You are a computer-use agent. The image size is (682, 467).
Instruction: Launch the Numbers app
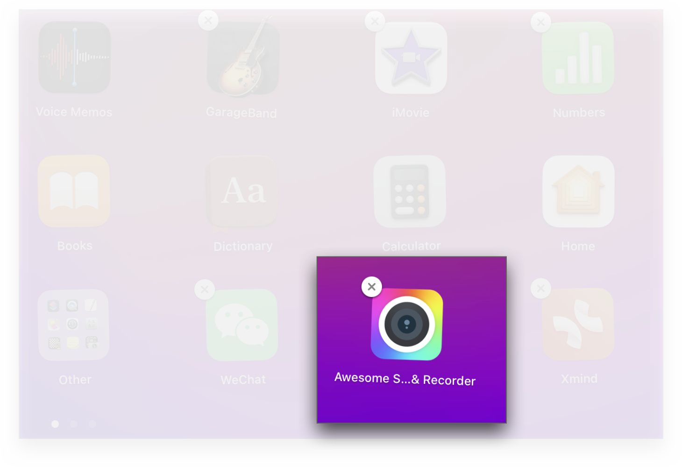coord(578,58)
